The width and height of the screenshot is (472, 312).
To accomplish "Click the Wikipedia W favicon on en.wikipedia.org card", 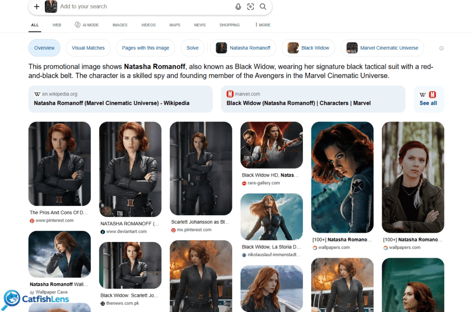I will pyautogui.click(x=37, y=94).
